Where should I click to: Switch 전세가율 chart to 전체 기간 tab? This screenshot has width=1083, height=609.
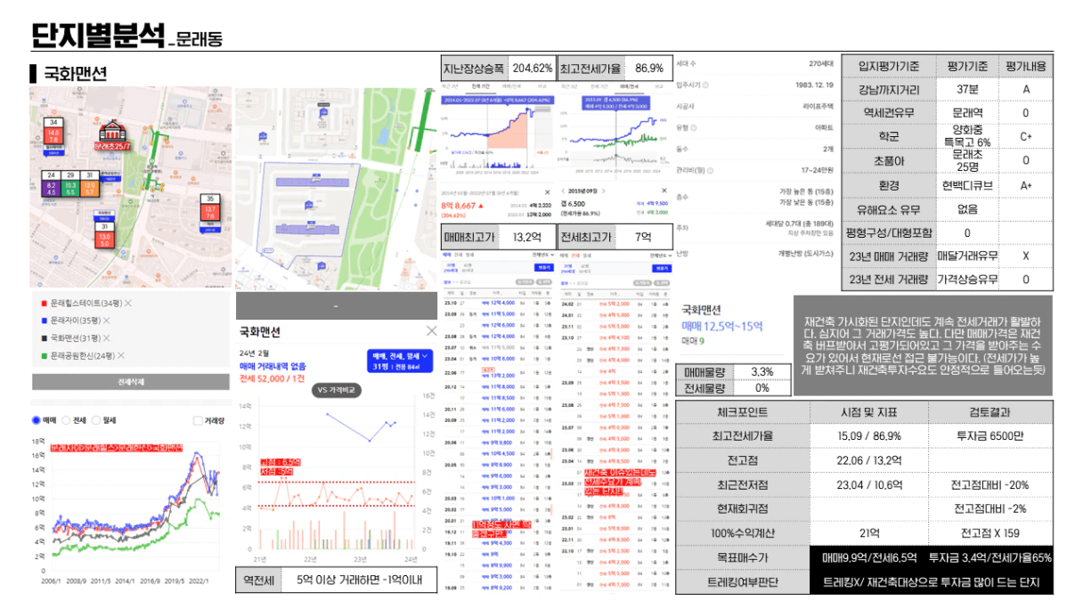click(598, 85)
